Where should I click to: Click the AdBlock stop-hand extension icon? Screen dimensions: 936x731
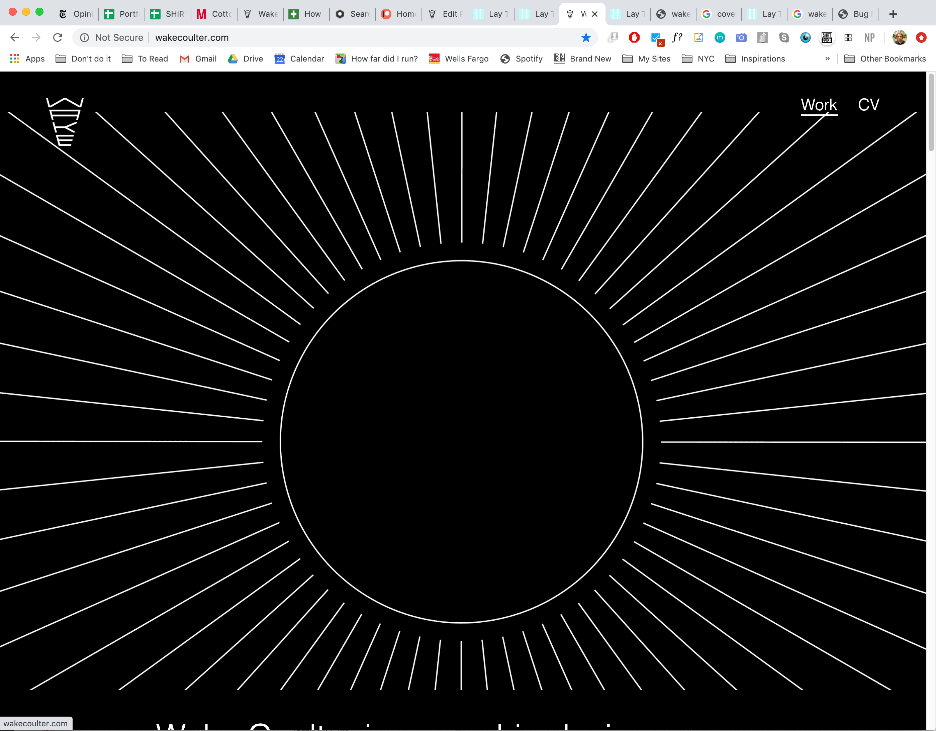634,38
